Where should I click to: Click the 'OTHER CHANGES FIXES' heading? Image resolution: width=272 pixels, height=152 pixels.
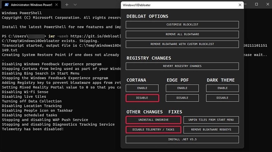pyautogui.click(x=154, y=112)
